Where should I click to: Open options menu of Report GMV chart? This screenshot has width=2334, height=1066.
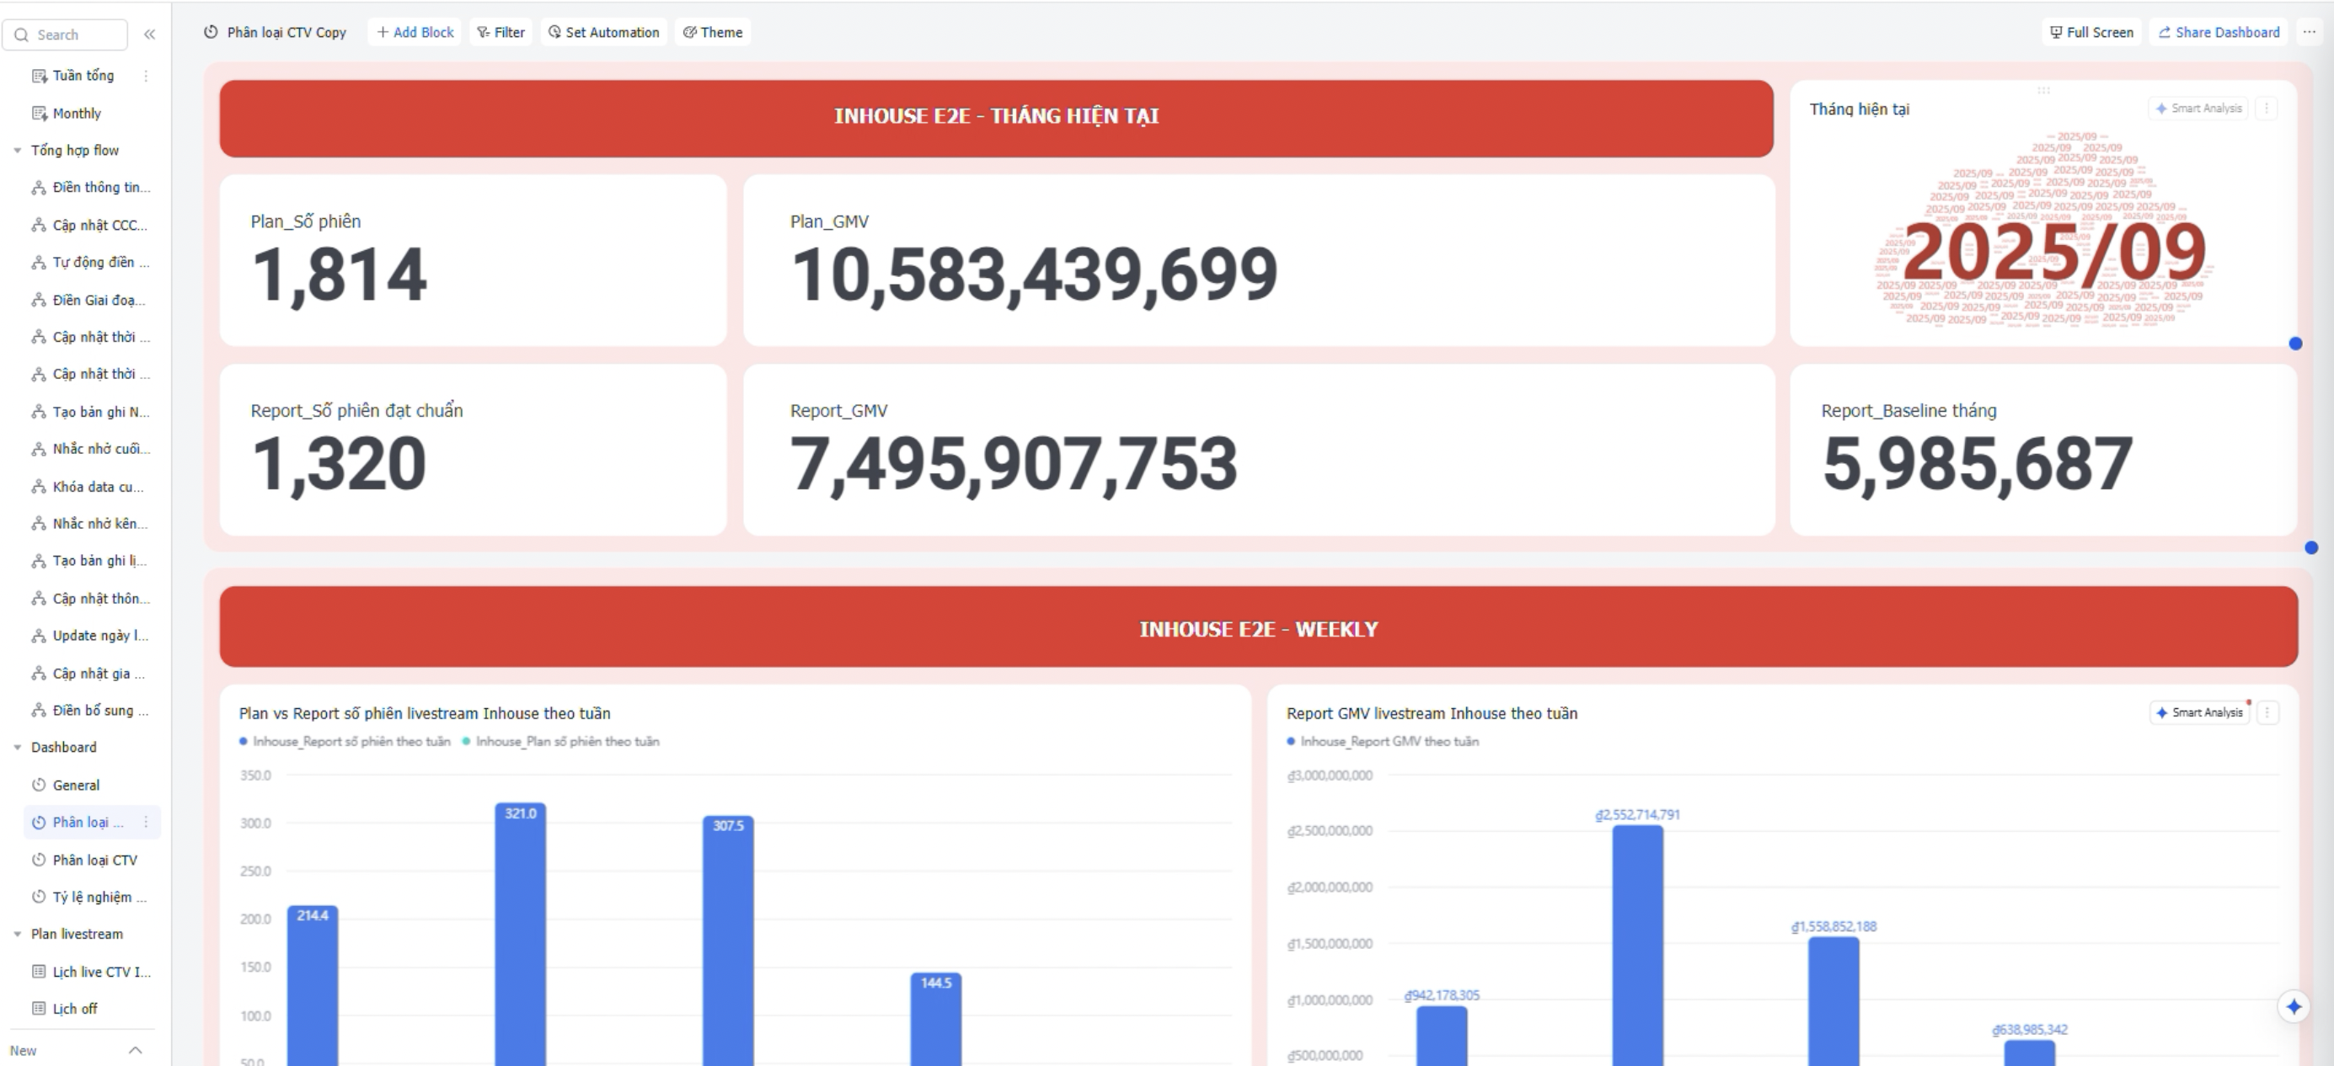coord(2267,713)
